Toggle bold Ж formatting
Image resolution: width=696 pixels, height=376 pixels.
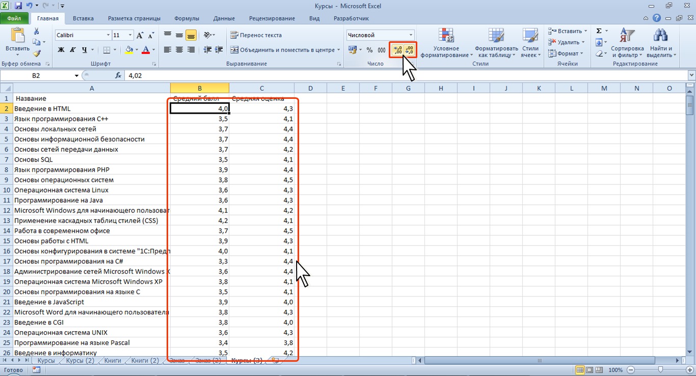point(61,50)
